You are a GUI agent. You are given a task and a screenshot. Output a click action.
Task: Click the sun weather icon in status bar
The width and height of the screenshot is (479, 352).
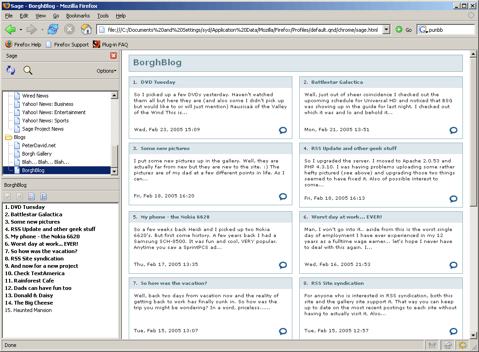click(463, 345)
